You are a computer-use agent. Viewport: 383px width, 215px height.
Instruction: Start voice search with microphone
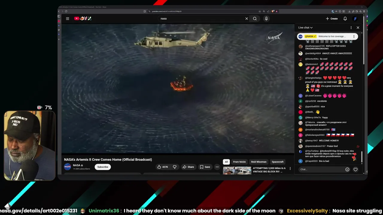[266, 19]
